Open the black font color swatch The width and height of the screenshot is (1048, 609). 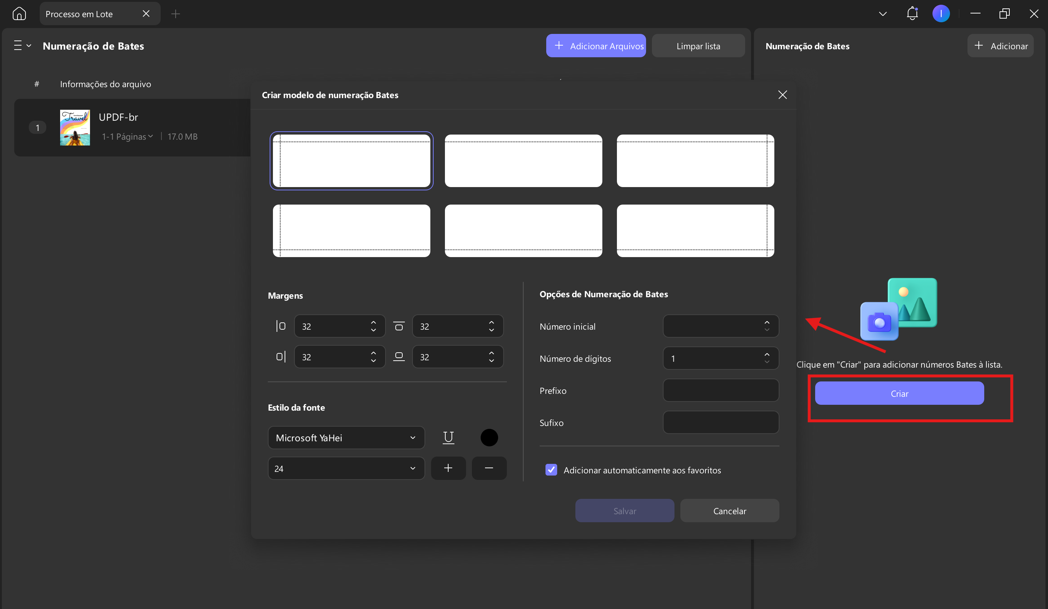coord(489,438)
